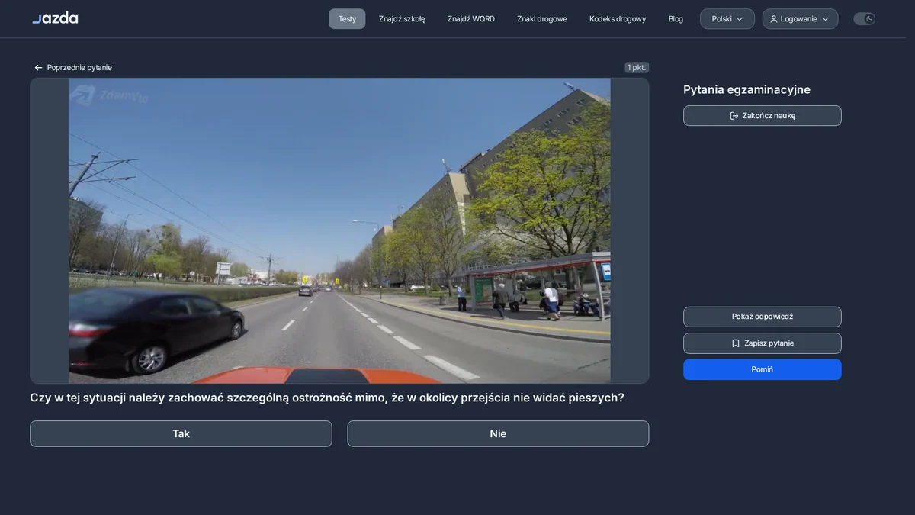Open Znajdź WORD in the navigation

coord(471,19)
